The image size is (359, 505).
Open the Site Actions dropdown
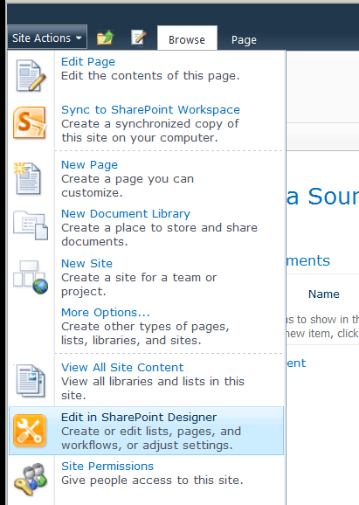tap(47, 38)
